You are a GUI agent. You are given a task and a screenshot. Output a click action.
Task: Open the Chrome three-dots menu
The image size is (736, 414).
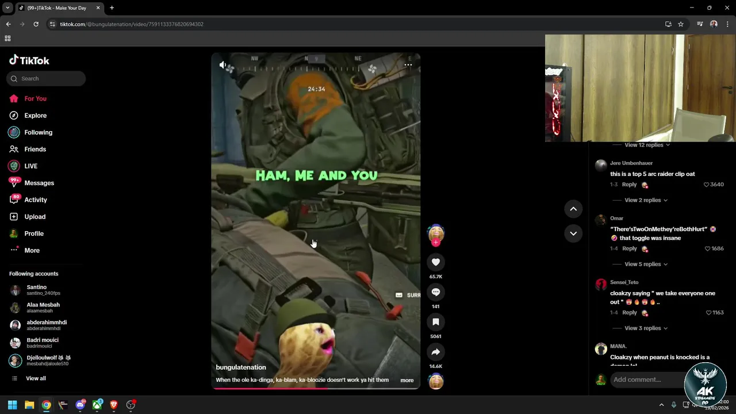(727, 24)
